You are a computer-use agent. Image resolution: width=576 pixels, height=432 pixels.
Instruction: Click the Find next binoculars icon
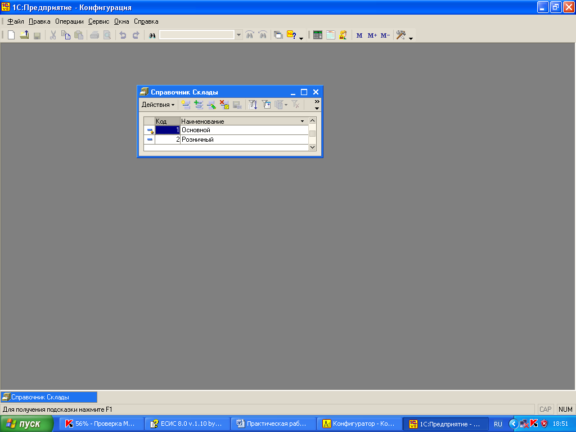tap(250, 35)
